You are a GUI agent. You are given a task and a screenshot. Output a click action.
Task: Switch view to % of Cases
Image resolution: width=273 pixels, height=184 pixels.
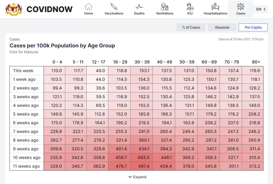(191, 27)
